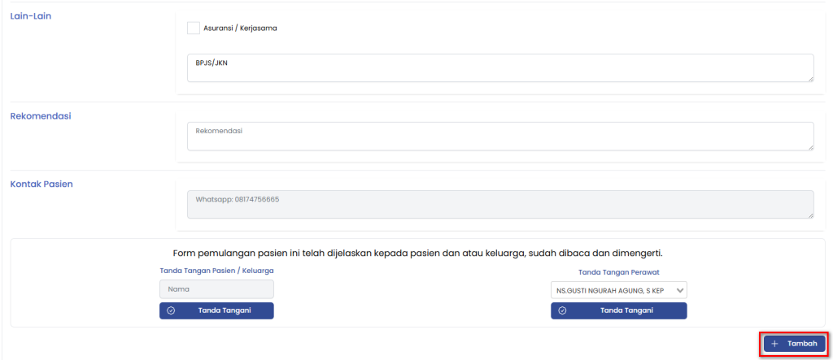Click resize handle of Whatsapp contact text area

(810, 215)
